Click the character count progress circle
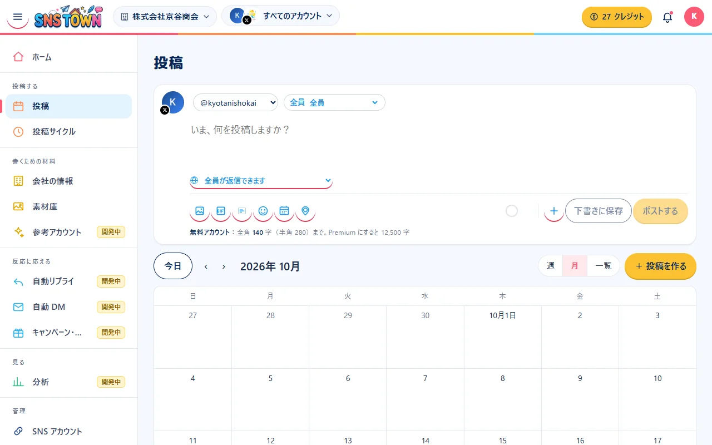Image resolution: width=712 pixels, height=445 pixels. 512,211
